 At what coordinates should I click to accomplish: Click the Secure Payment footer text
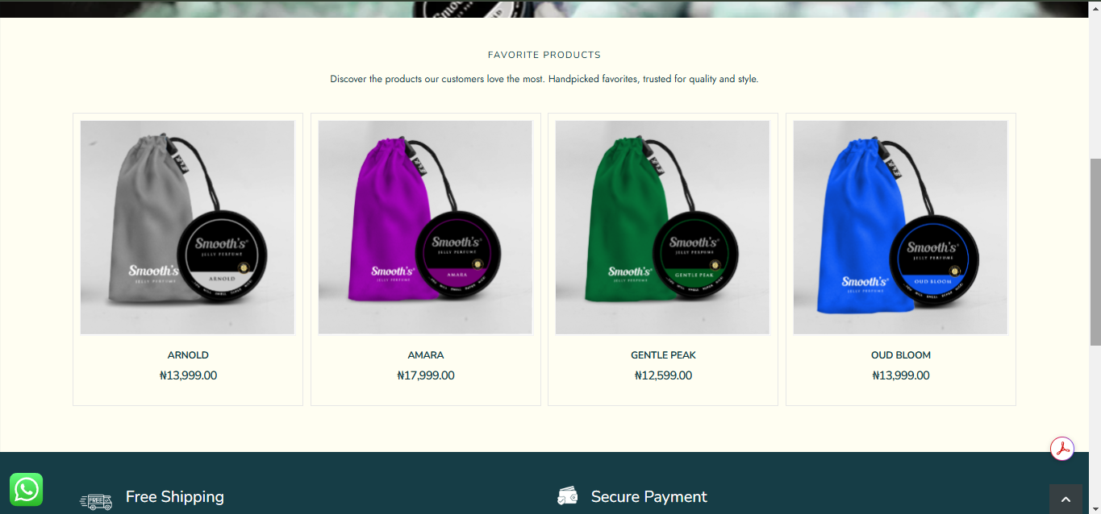[649, 497]
